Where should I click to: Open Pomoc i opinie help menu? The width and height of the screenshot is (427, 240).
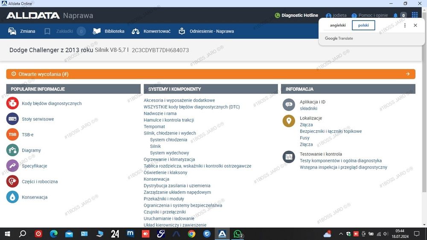[x=369, y=15]
